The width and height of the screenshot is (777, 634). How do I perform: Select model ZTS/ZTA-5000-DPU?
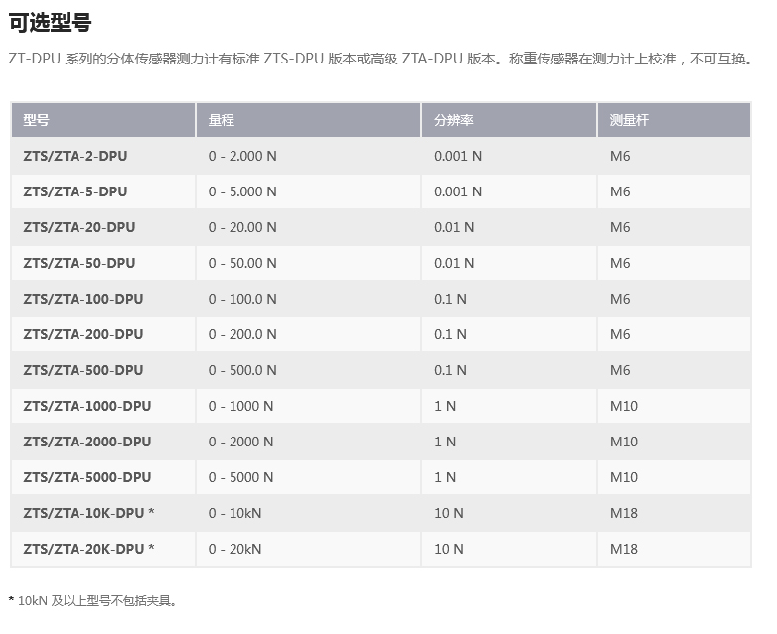click(87, 477)
